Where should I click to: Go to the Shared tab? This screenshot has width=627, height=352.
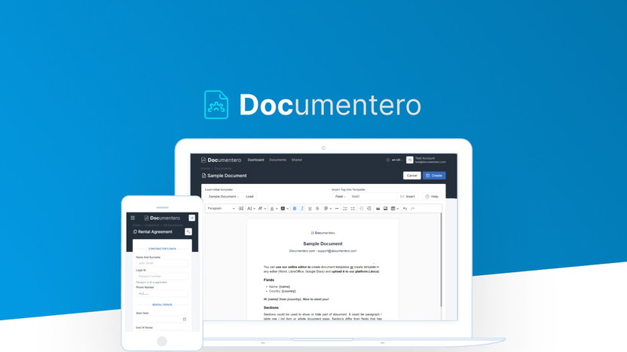point(297,160)
